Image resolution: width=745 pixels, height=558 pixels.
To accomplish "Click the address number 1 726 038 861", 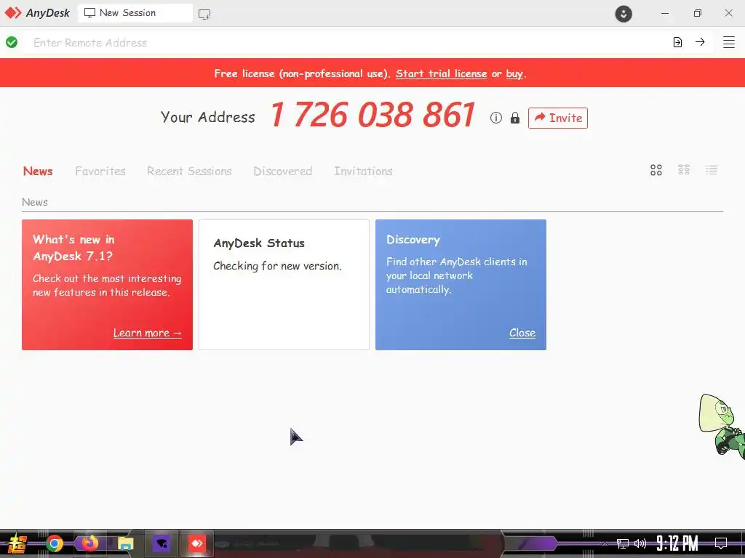I will 372,116.
